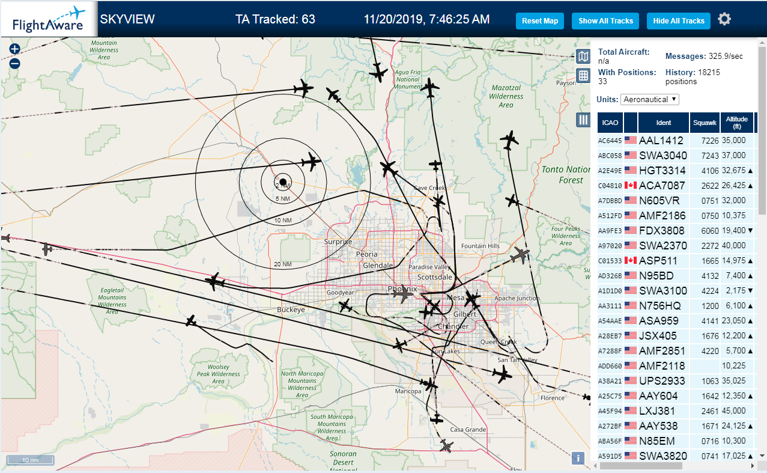Click the zoom out minus button

coord(15,63)
